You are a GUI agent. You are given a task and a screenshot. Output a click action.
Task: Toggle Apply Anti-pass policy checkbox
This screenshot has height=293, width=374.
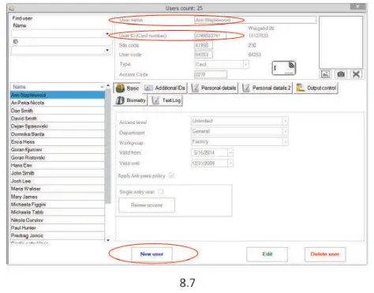[171, 175]
